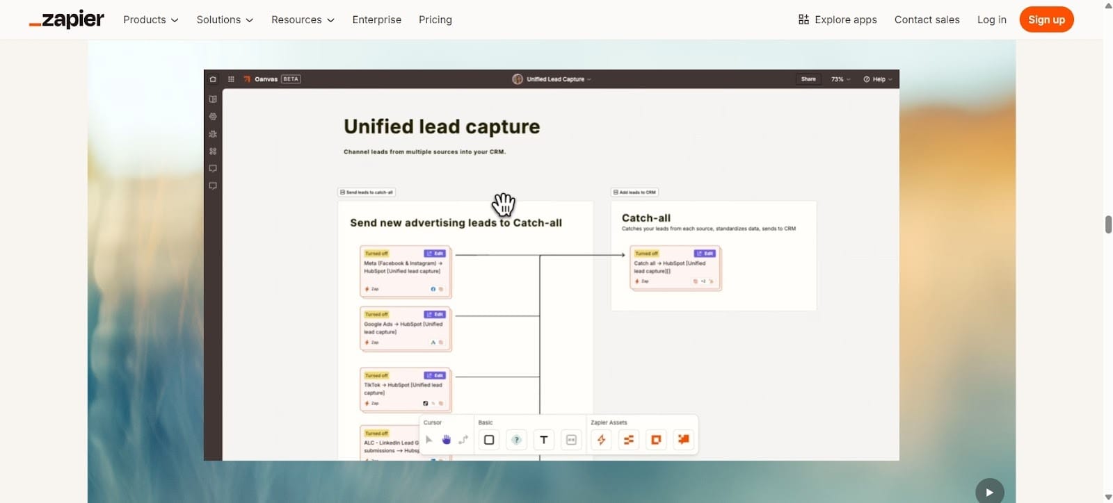Open the Help dropdown in Canvas
Viewport: 1113px width, 503px height.
878,79
